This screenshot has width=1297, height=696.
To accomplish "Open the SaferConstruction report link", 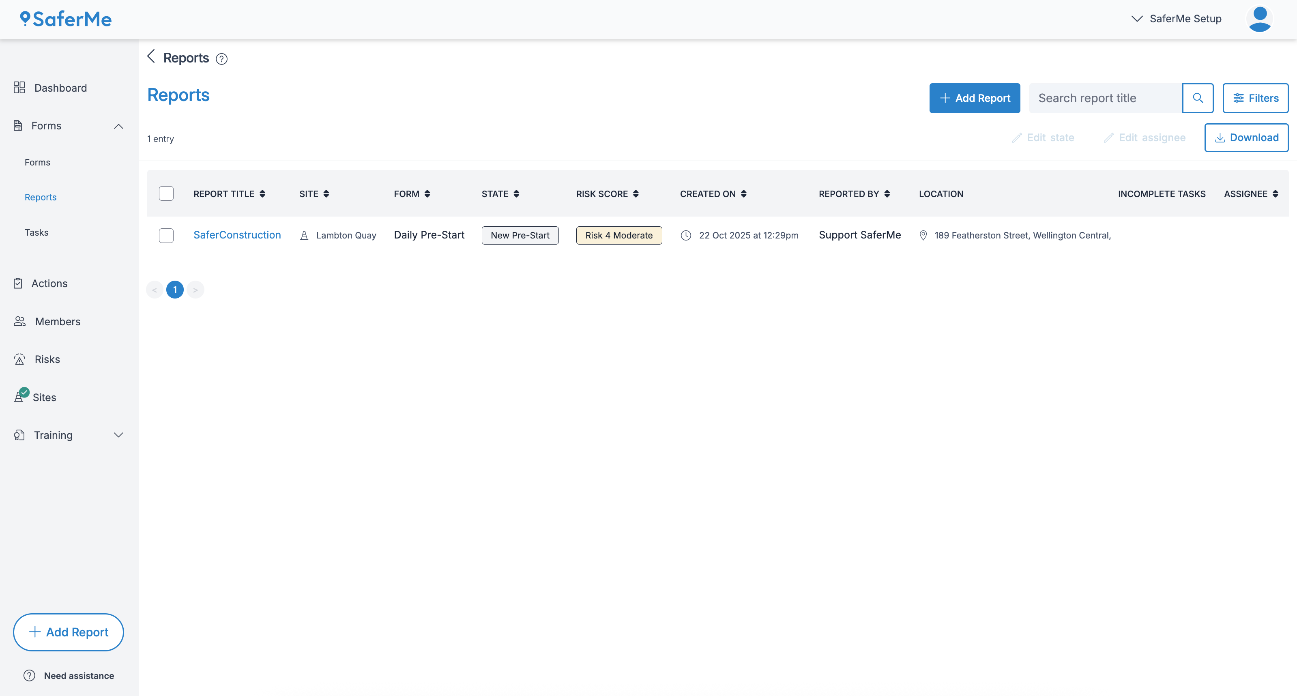I will 237,235.
